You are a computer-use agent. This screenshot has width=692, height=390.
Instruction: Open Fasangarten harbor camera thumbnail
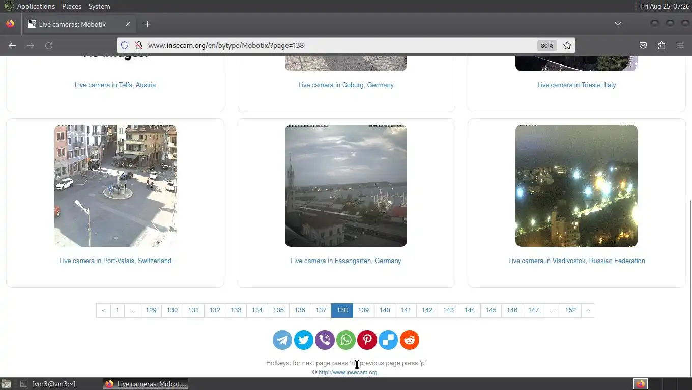pos(346,186)
